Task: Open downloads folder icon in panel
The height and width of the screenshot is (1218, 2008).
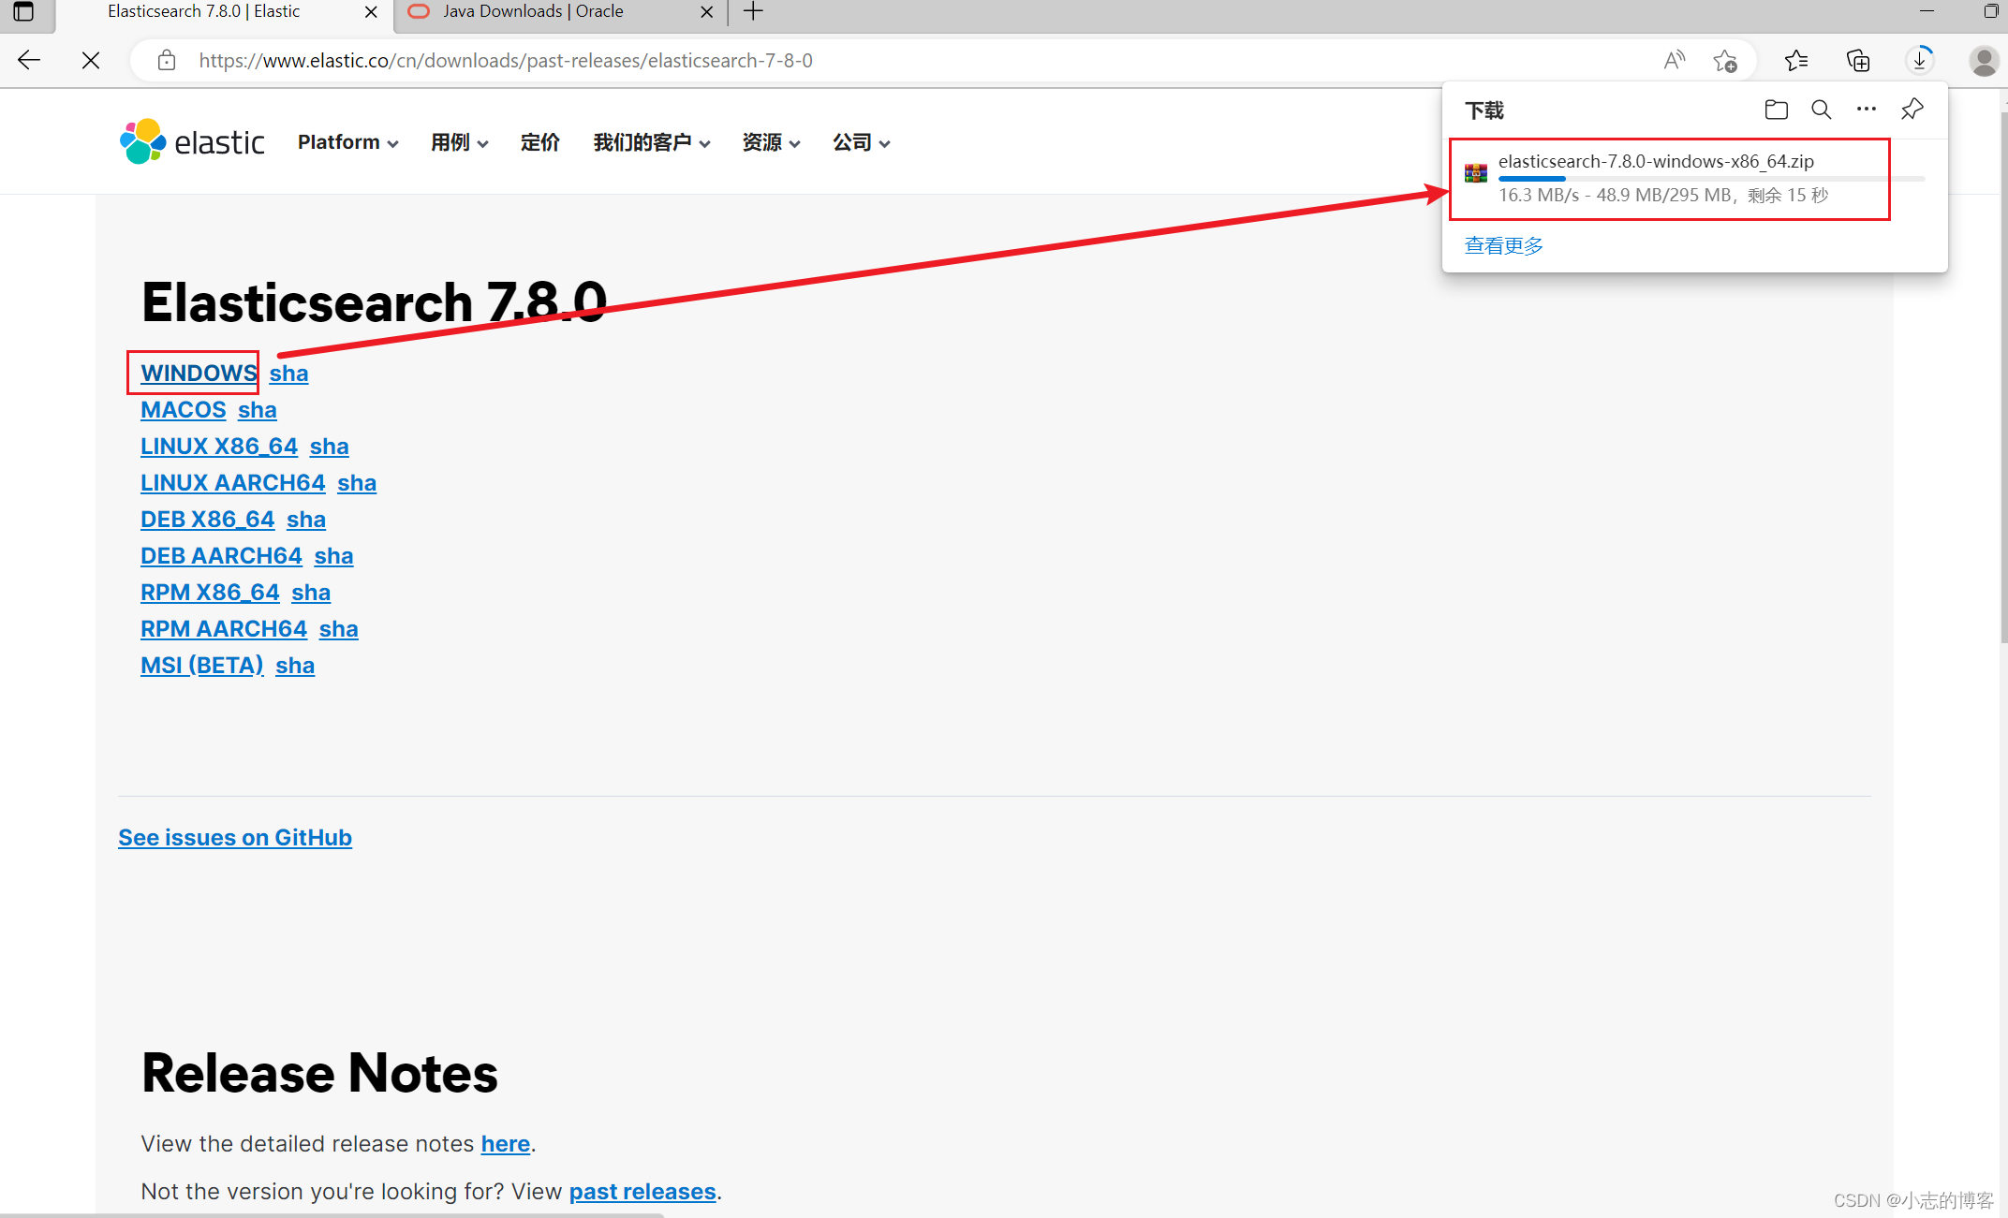Action: [x=1776, y=110]
